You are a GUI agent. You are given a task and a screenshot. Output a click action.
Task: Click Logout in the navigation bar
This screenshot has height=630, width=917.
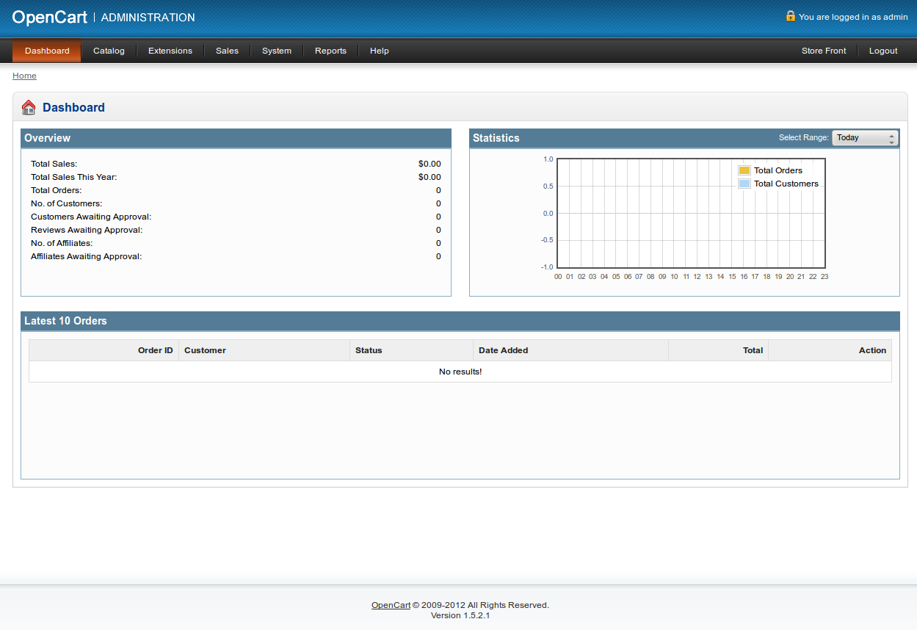882,51
